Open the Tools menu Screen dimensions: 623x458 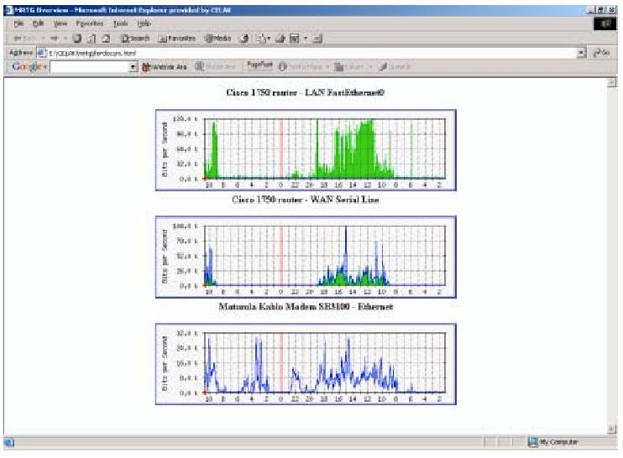coord(120,23)
